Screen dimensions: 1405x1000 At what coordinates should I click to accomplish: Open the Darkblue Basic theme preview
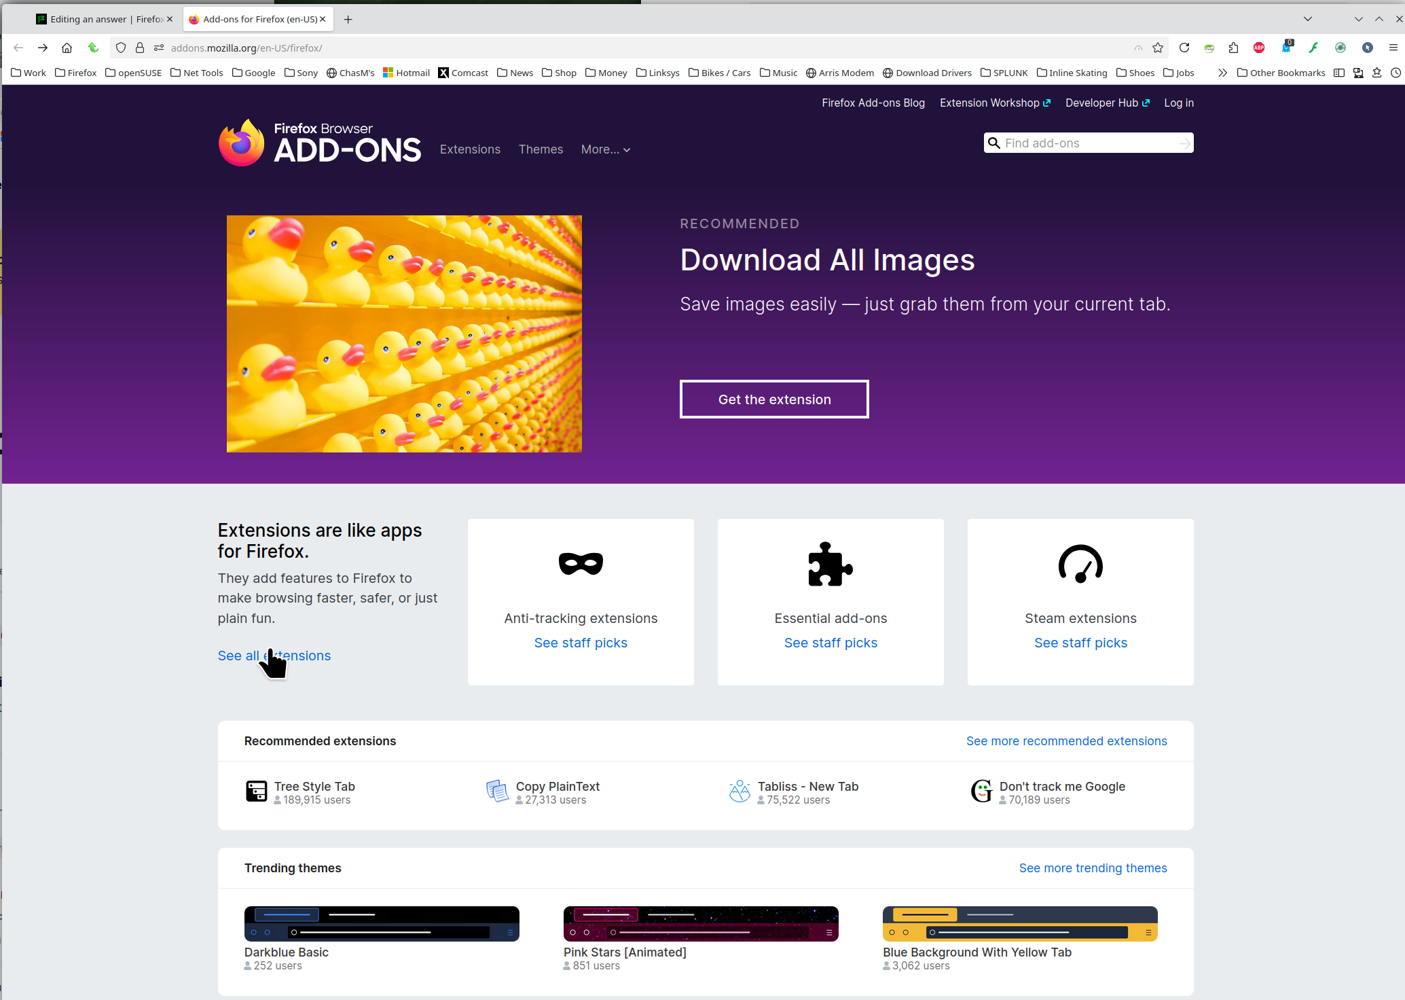coord(382,924)
